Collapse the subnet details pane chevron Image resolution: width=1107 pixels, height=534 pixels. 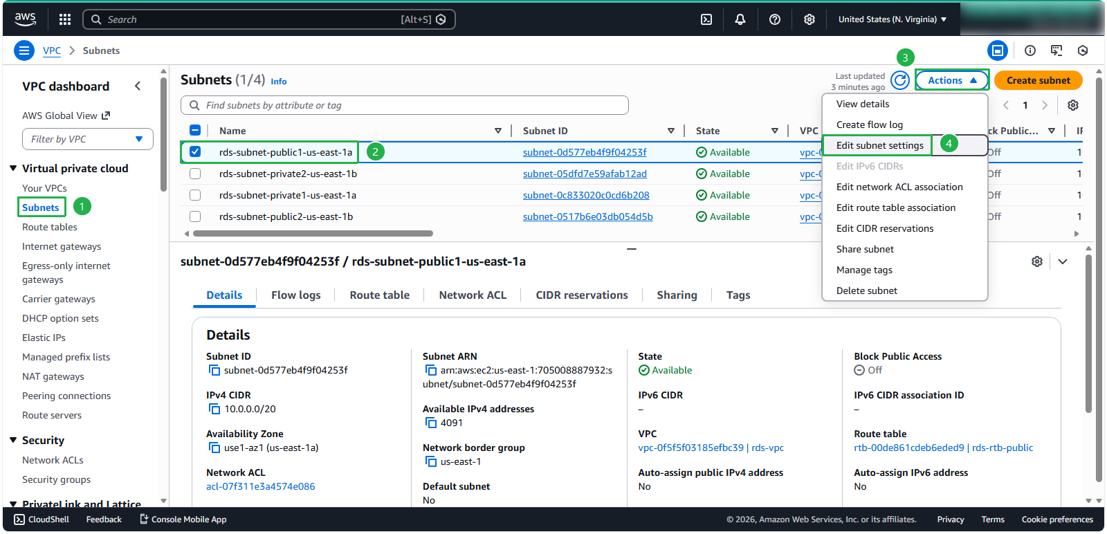click(x=1063, y=261)
